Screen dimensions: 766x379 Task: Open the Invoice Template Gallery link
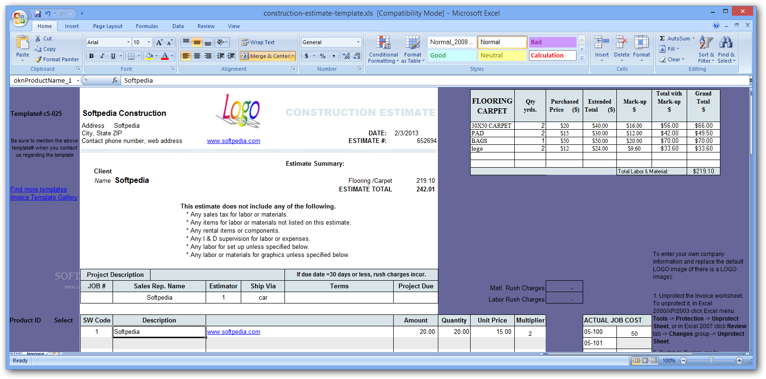44,197
